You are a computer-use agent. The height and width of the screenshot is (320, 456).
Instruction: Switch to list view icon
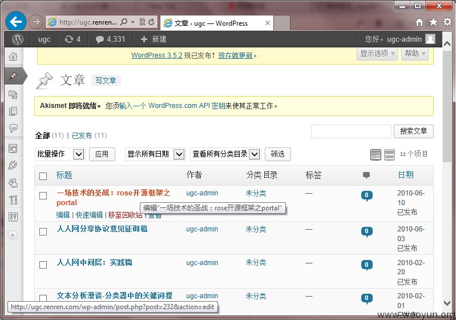coord(376,155)
